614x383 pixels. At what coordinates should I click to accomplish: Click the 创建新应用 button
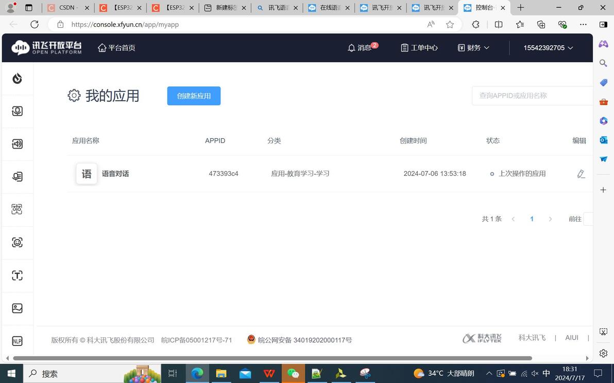[194, 96]
